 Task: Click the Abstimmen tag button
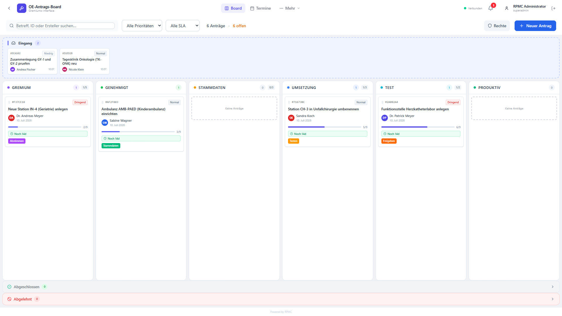(x=17, y=141)
